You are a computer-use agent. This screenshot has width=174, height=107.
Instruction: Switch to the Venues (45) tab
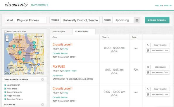58,31
